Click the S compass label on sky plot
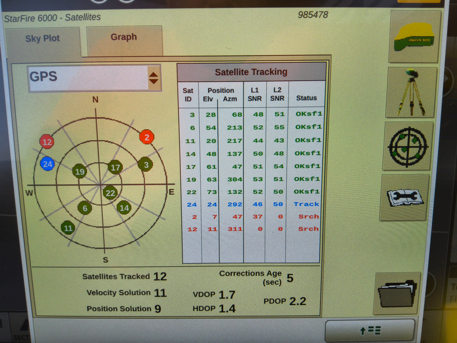The height and width of the screenshot is (343, 457). click(x=106, y=260)
